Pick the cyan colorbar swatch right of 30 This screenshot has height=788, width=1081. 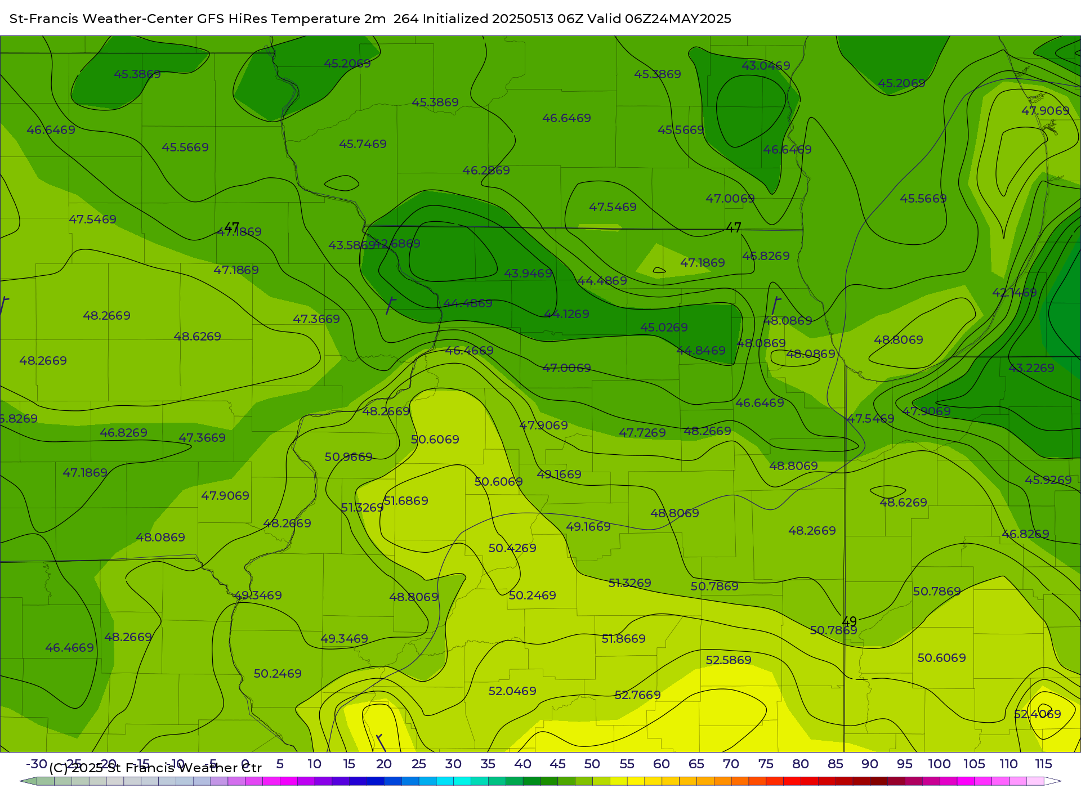462,781
